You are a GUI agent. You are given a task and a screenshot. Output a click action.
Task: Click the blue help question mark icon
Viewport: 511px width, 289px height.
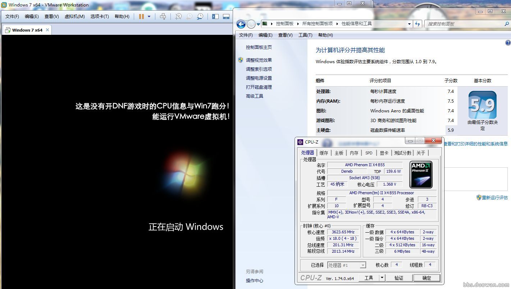click(508, 43)
